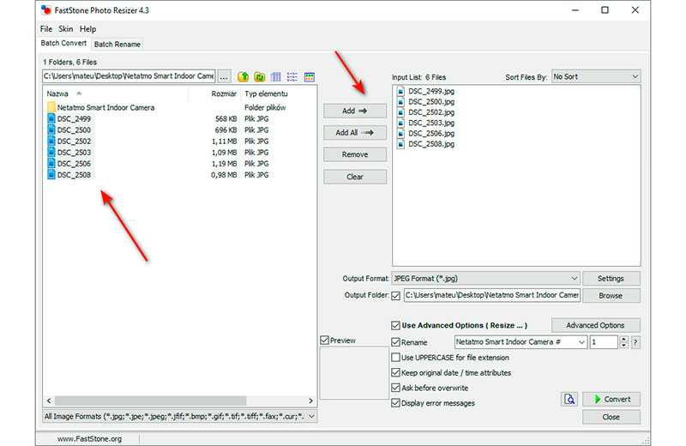Viewport: 686px width, 446px height.
Task: Click the conversion preview magnifier icon
Action: coord(569,399)
